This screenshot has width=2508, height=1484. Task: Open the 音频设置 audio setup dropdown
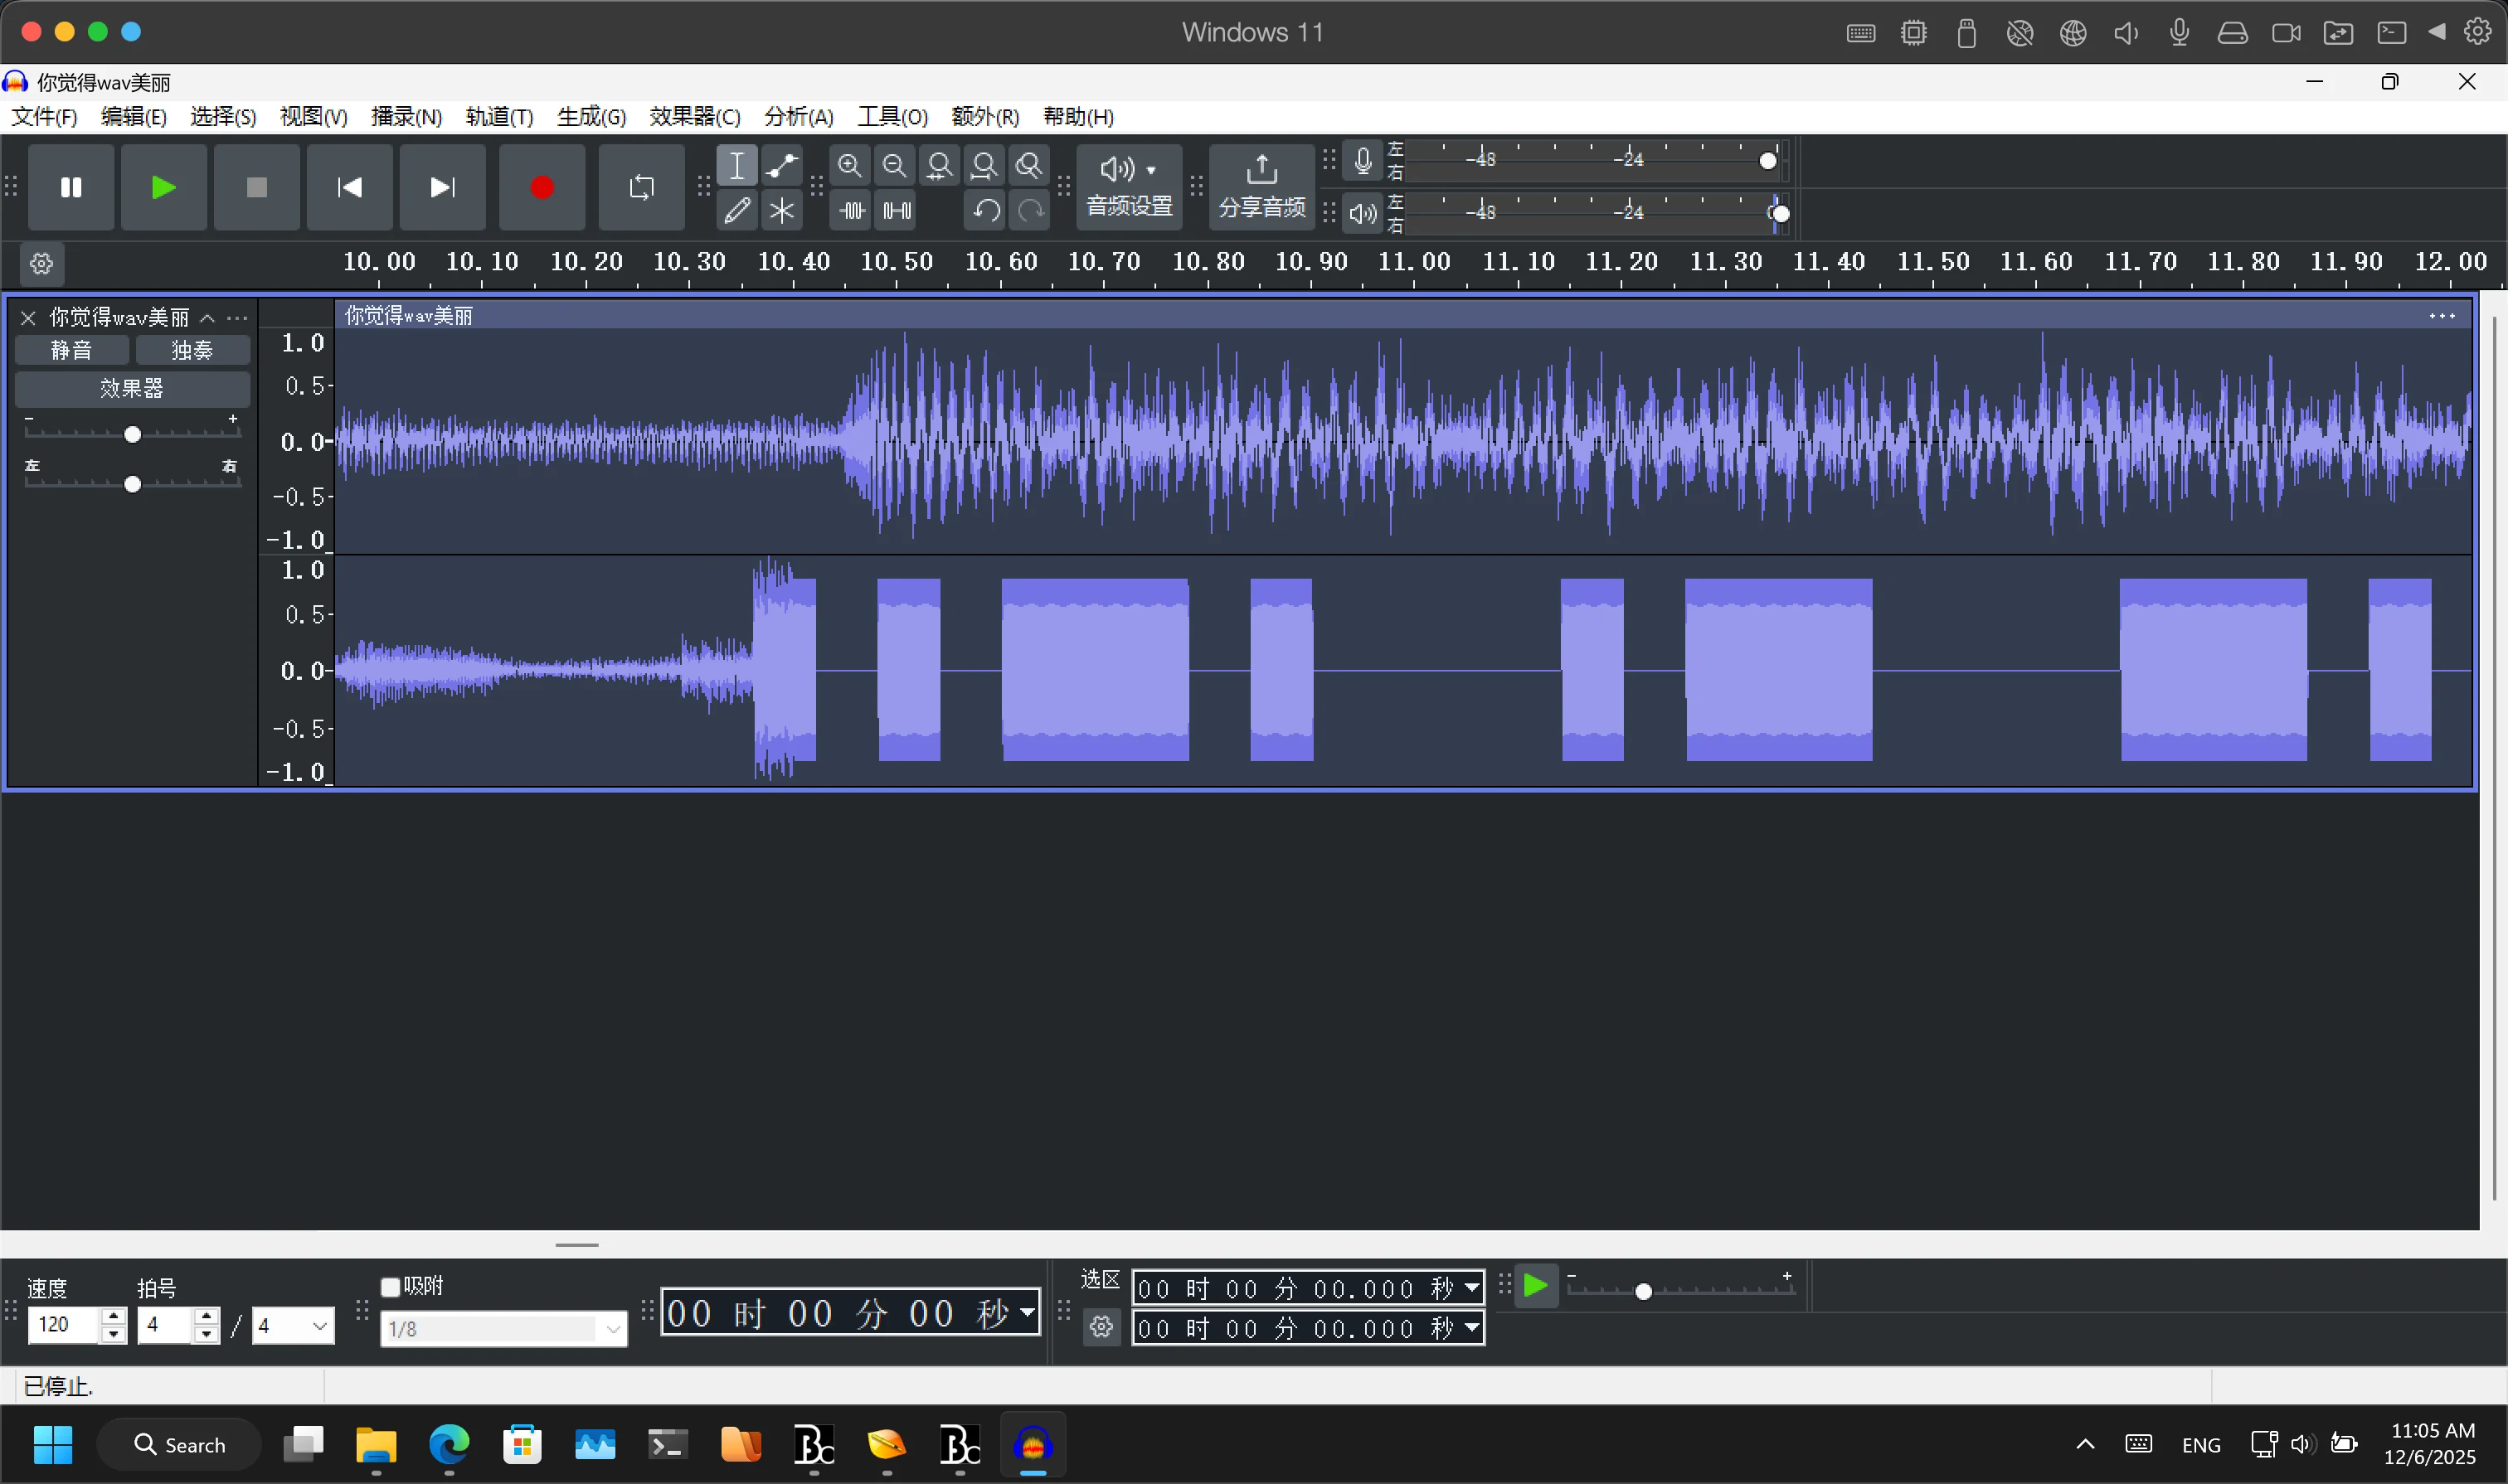tap(1129, 187)
